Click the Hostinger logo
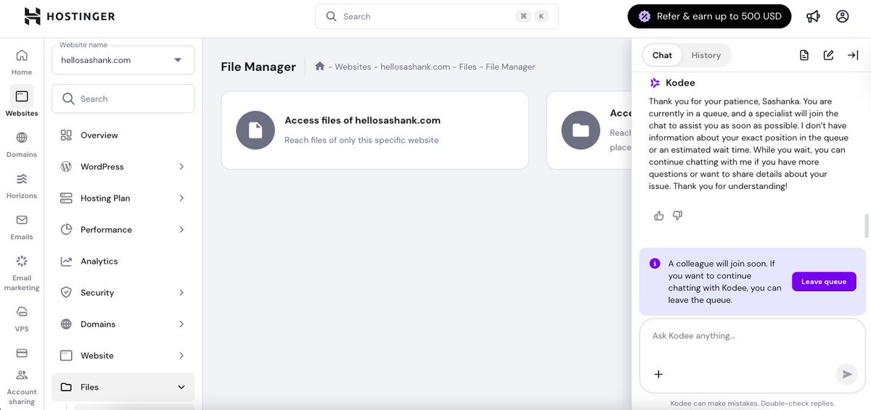Image resolution: width=871 pixels, height=410 pixels. pyautogui.click(x=69, y=16)
